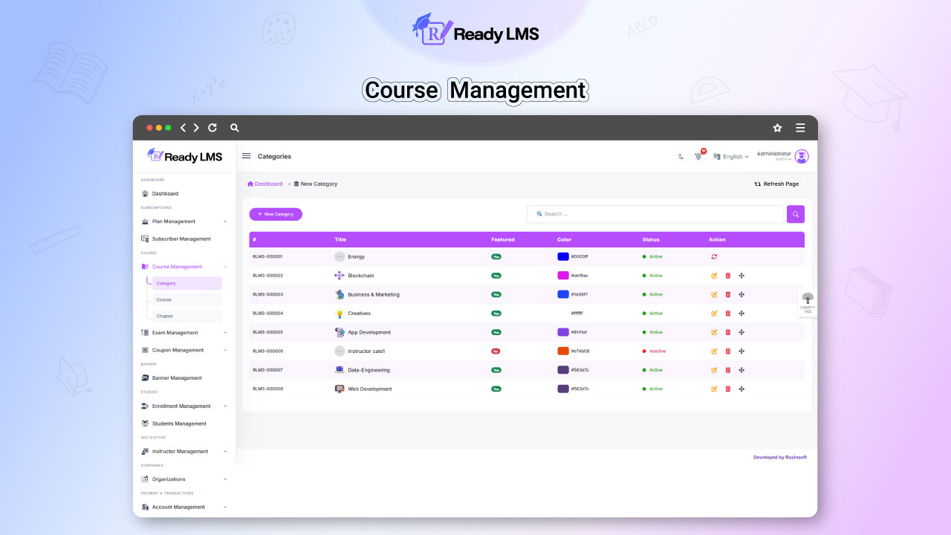Open the Developed by Razinsoft link

click(x=780, y=458)
